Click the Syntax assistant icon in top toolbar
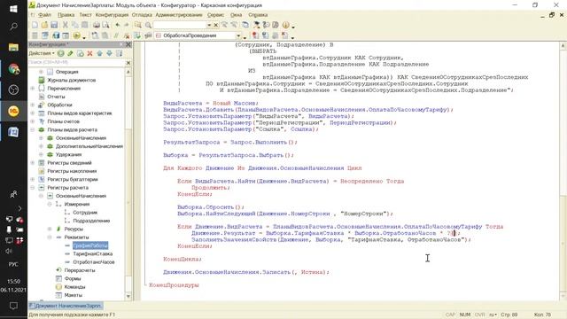The width and height of the screenshot is (567, 319). 256,25
